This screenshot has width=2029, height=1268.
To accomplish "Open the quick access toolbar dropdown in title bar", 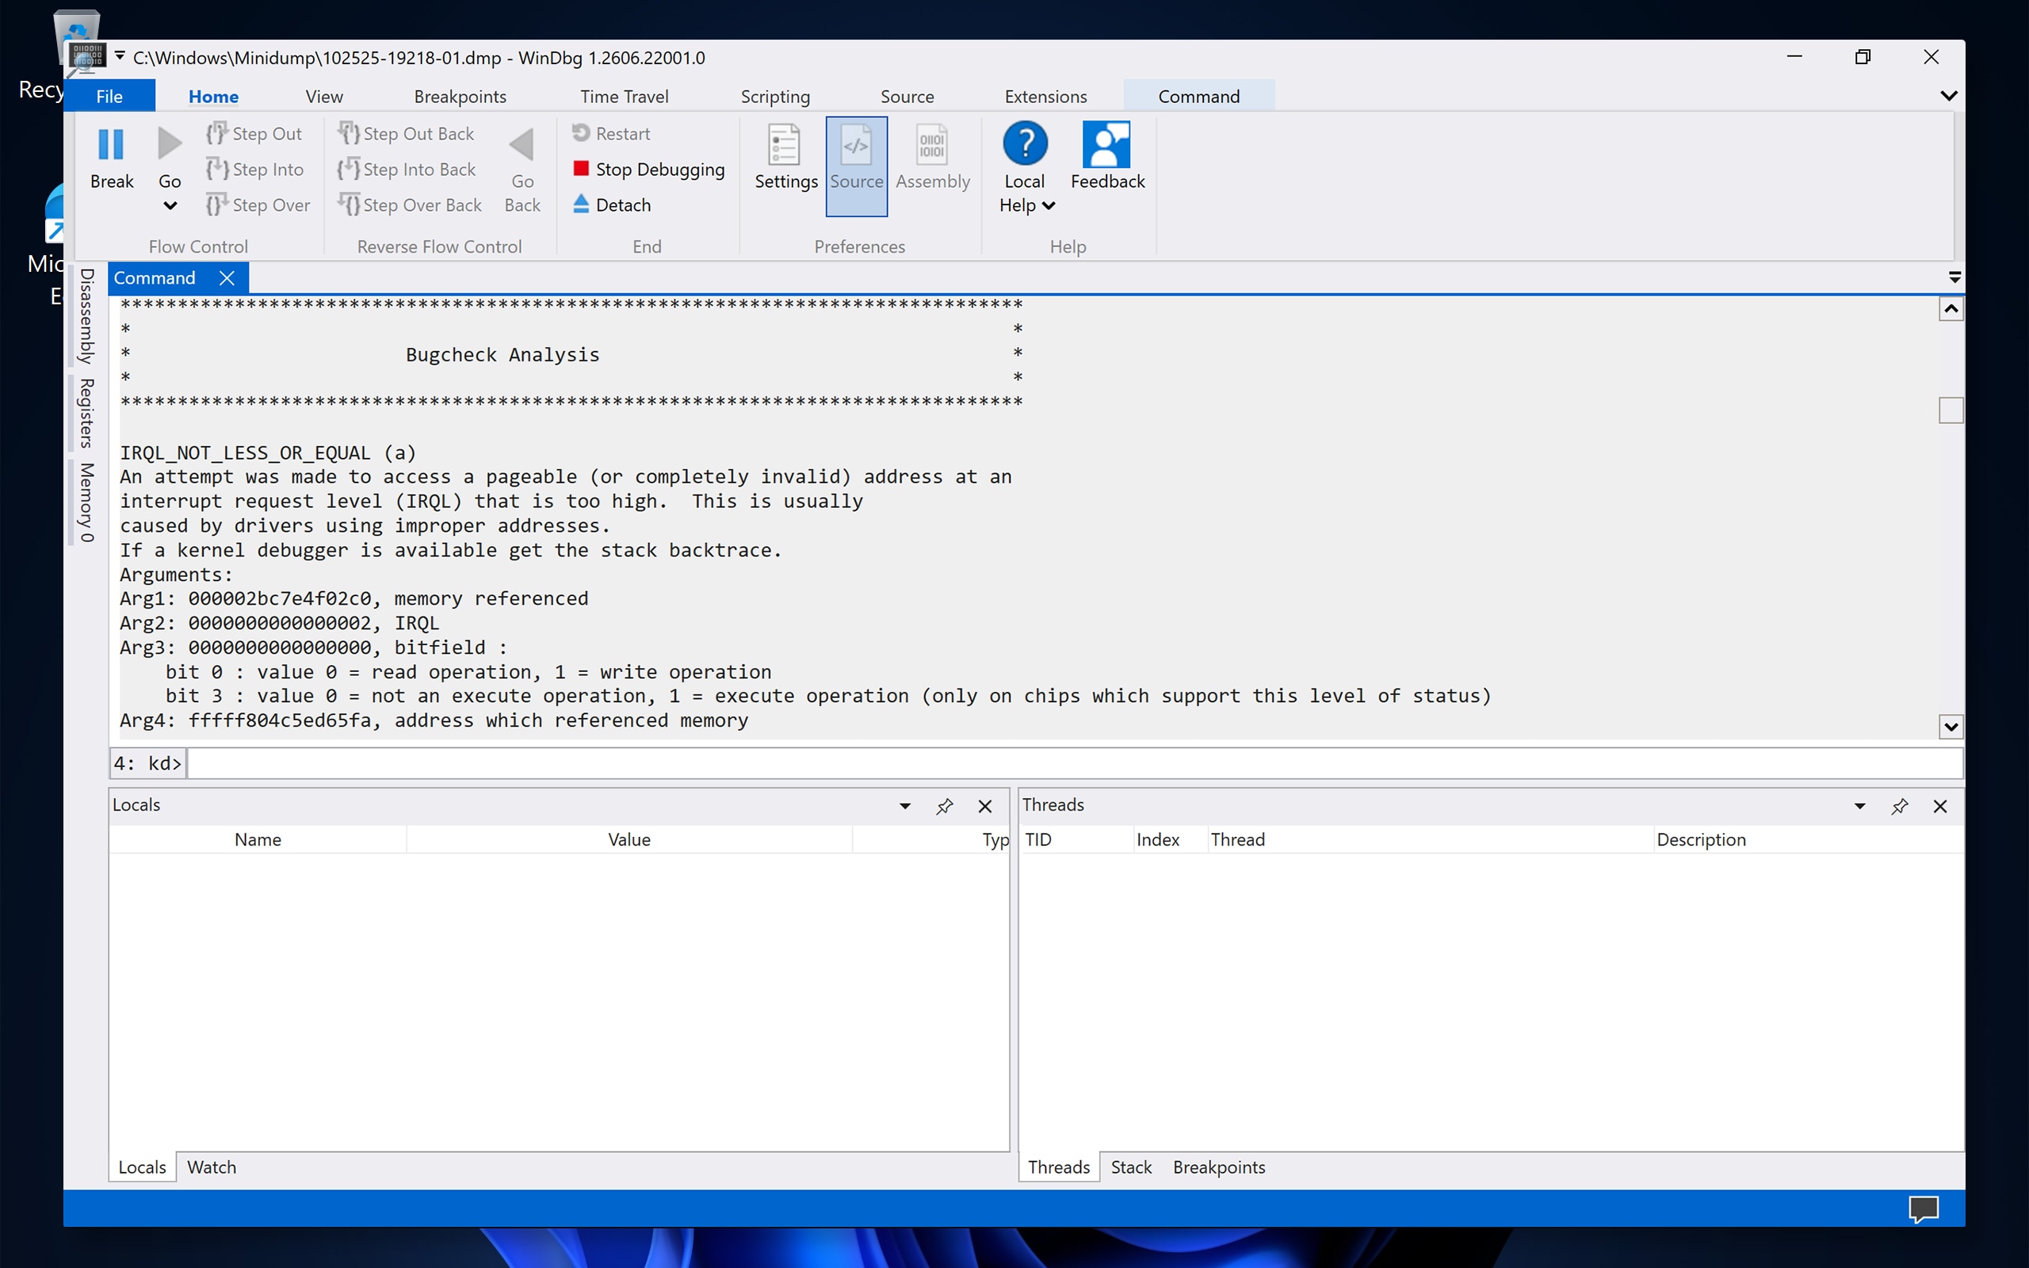I will click(x=120, y=56).
